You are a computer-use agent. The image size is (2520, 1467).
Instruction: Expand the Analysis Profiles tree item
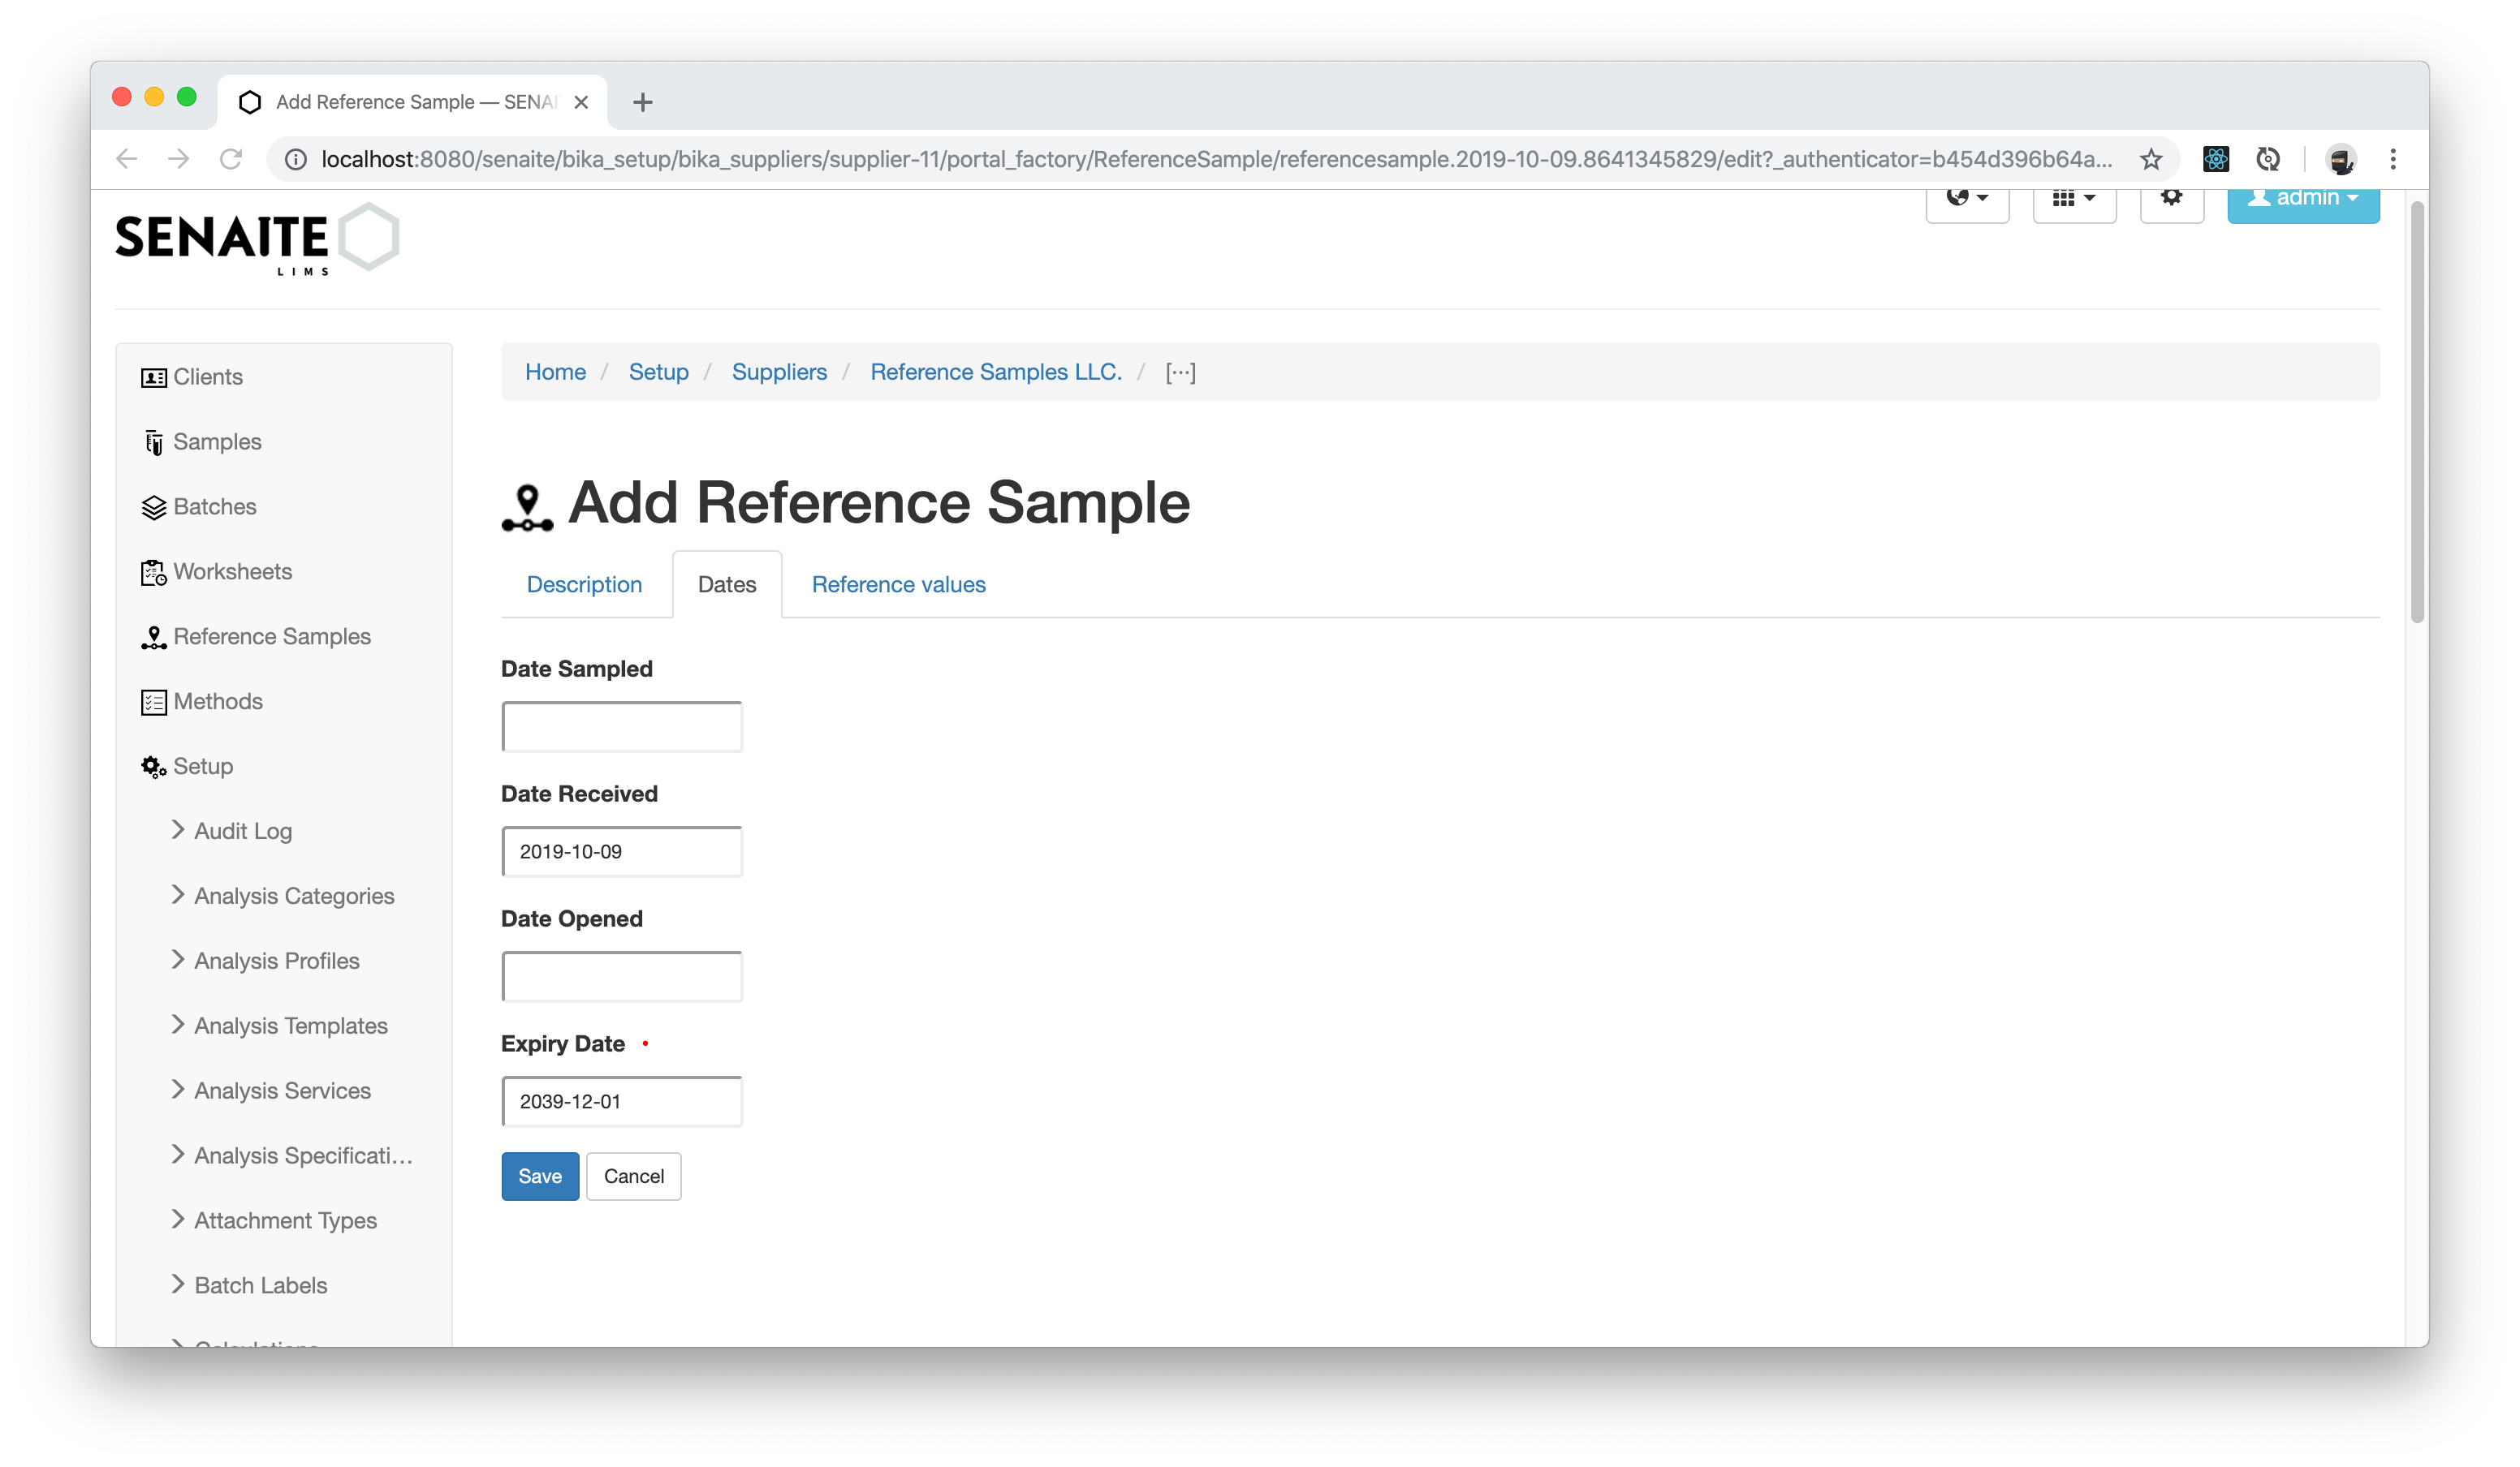coord(179,959)
